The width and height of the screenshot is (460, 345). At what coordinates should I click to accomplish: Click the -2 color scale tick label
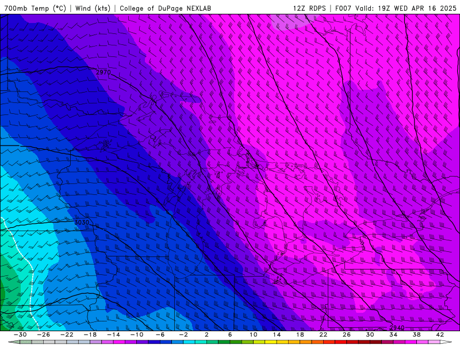(x=183, y=335)
